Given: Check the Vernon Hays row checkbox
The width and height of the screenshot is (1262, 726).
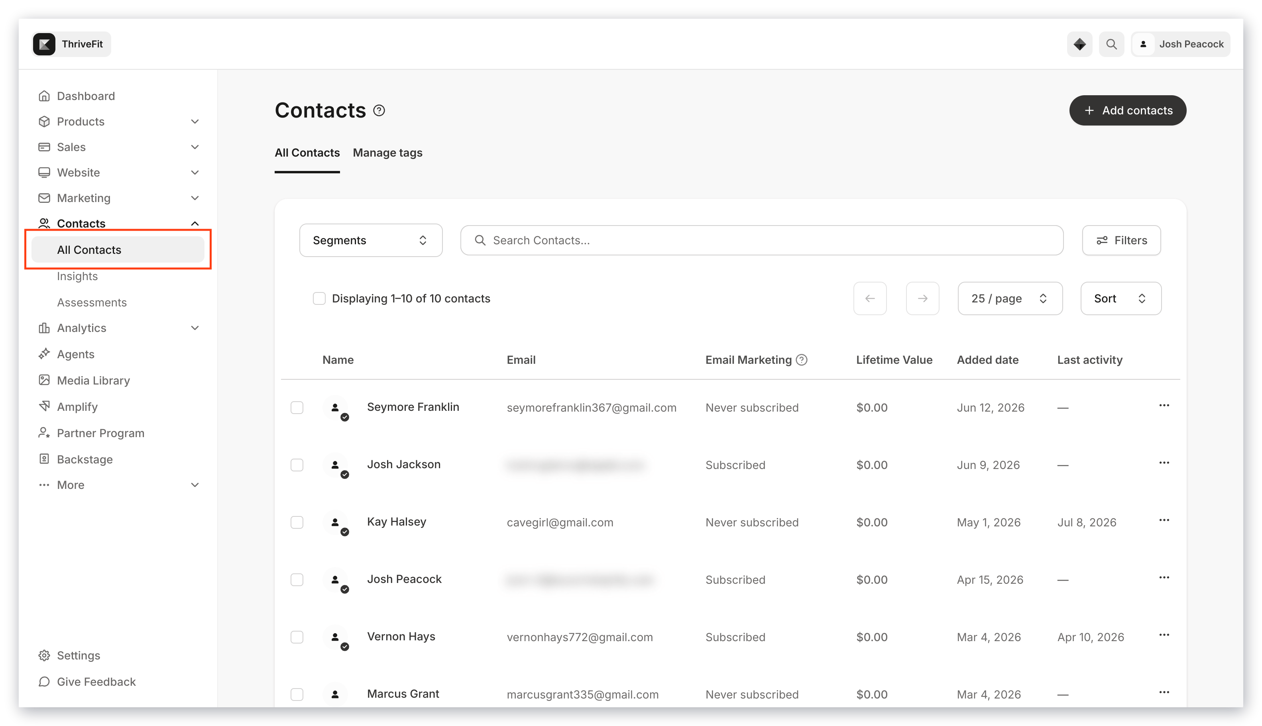Looking at the screenshot, I should (297, 637).
